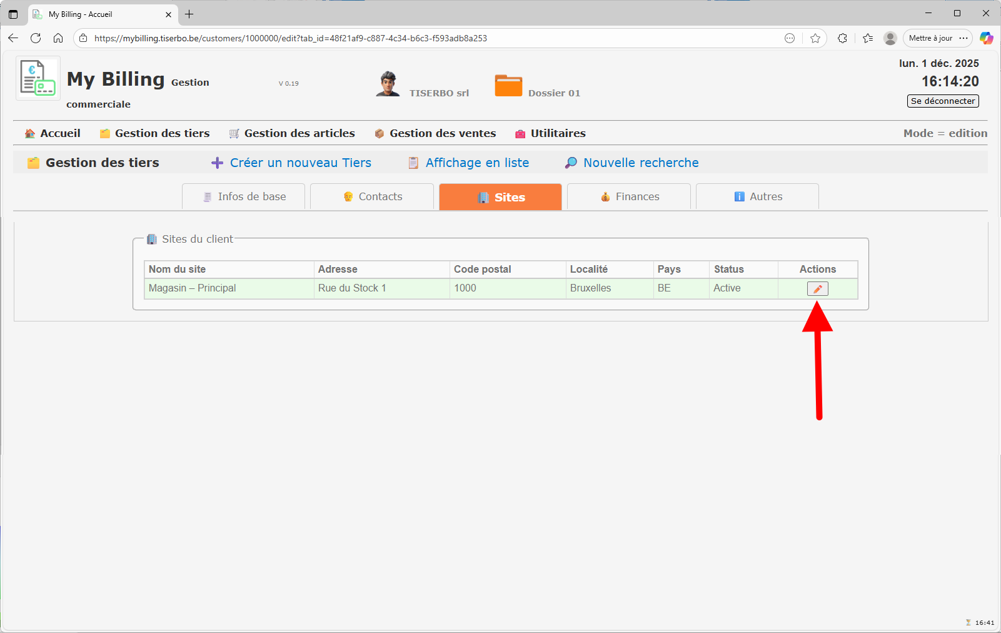
Task: Click the pencil edit icon for Magasin – Principal
Action: (817, 288)
